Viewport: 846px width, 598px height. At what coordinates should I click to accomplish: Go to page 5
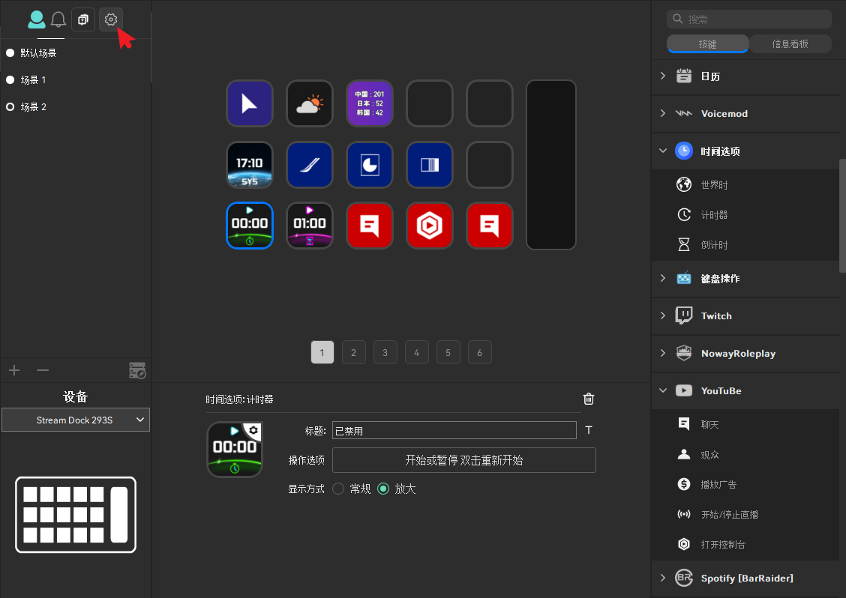(x=448, y=352)
